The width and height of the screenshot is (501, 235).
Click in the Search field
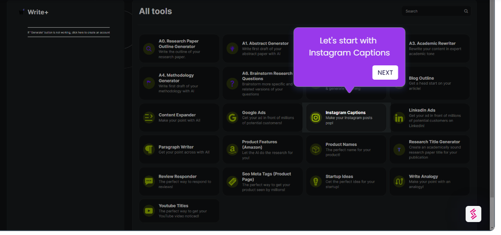[x=436, y=11]
